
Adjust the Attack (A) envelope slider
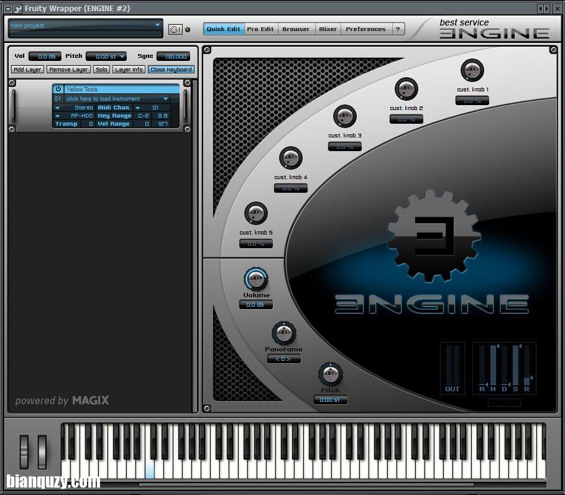pyautogui.click(x=482, y=365)
